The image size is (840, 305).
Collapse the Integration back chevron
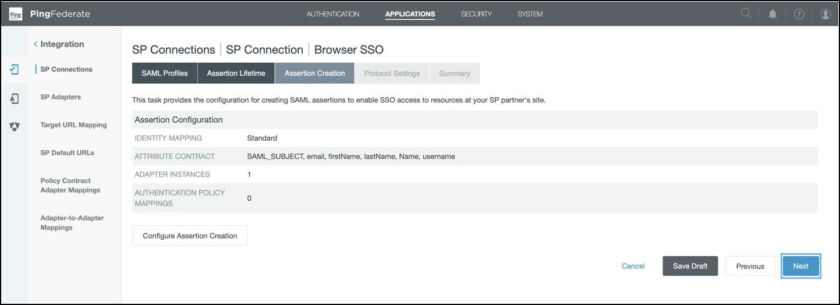pyautogui.click(x=36, y=44)
